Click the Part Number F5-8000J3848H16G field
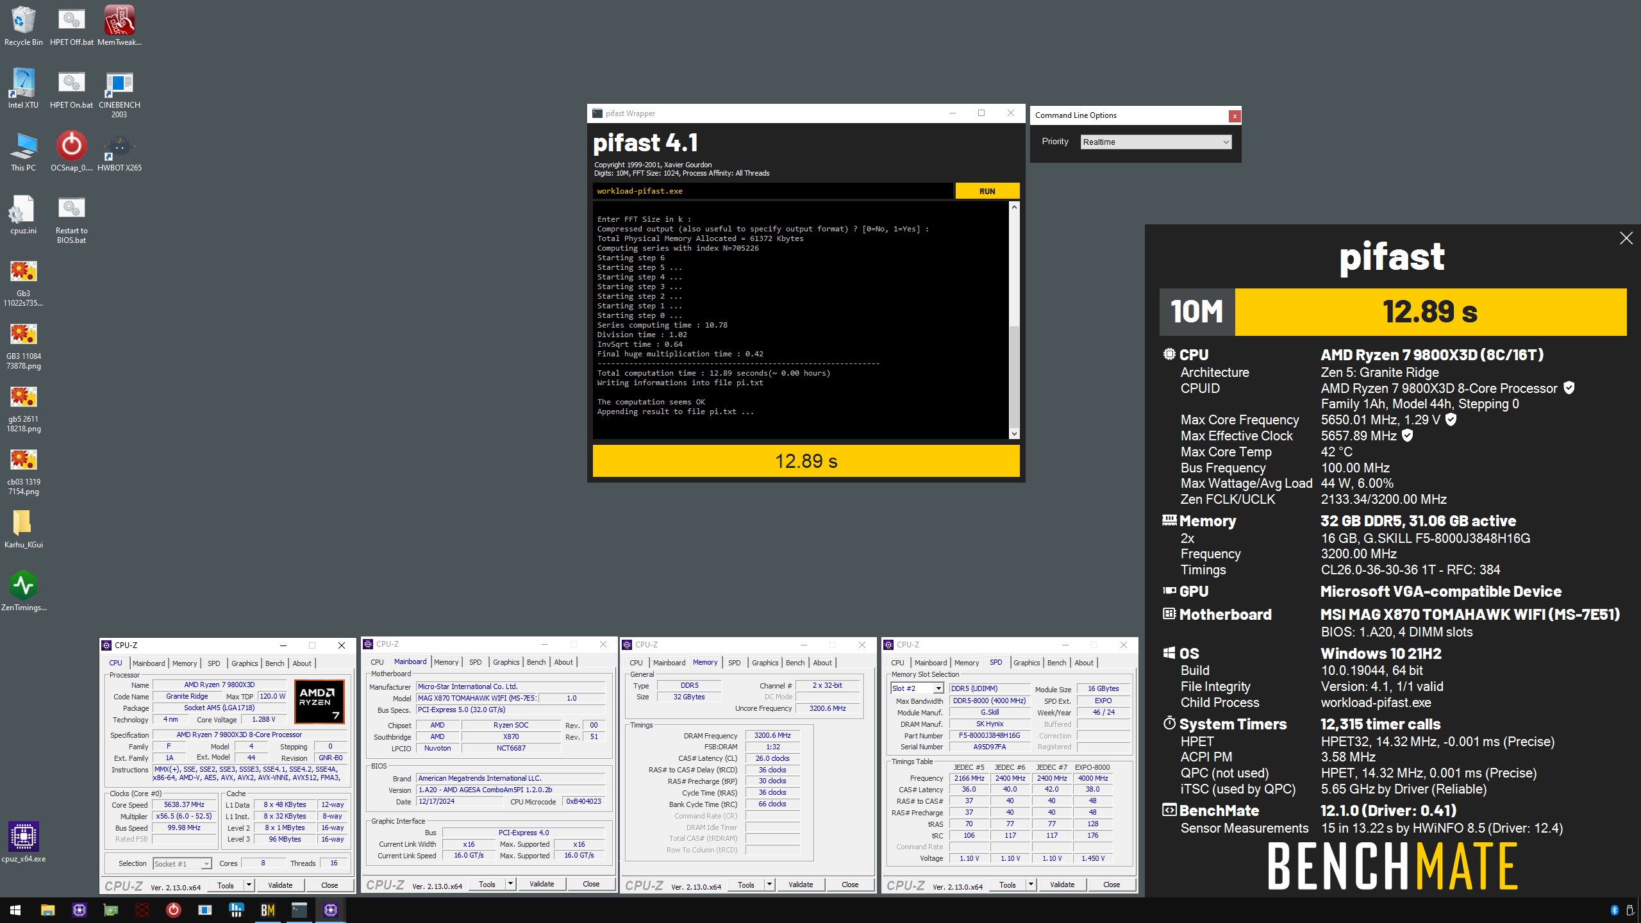 pyautogui.click(x=989, y=736)
